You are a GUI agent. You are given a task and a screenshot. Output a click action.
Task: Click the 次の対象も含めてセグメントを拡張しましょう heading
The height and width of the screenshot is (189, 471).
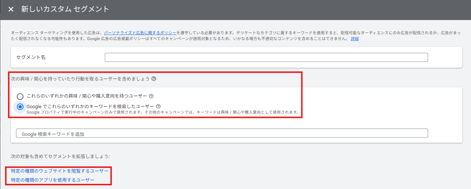click(x=60, y=156)
